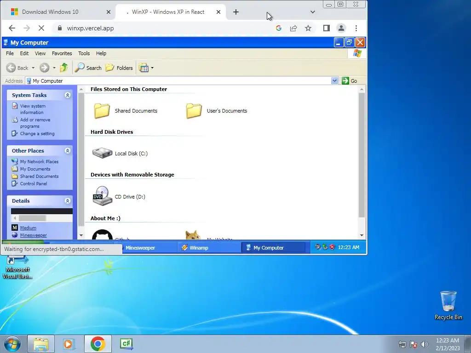Screen dimensions: 471x353
Task: Click the Up folder icon in toolbar
Action: point(63,68)
